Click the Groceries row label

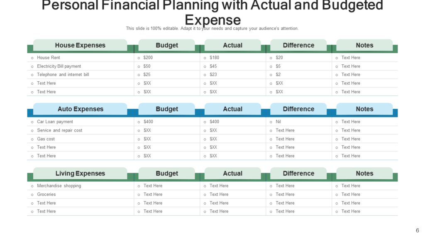click(46, 195)
